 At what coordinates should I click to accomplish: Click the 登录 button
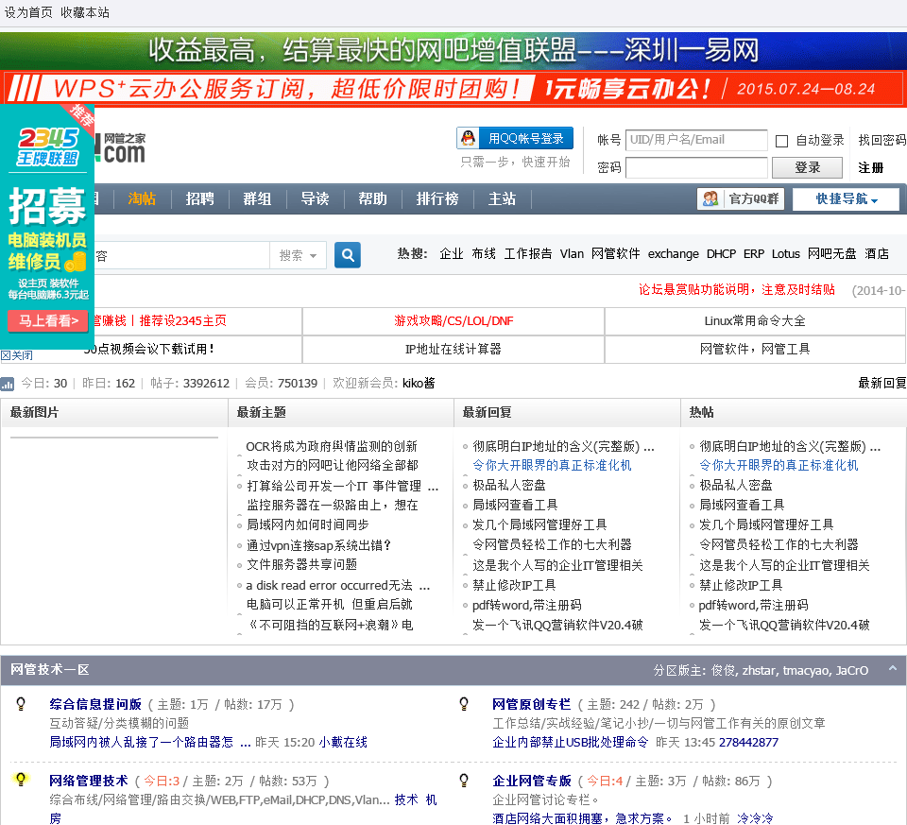pyautogui.click(x=808, y=168)
